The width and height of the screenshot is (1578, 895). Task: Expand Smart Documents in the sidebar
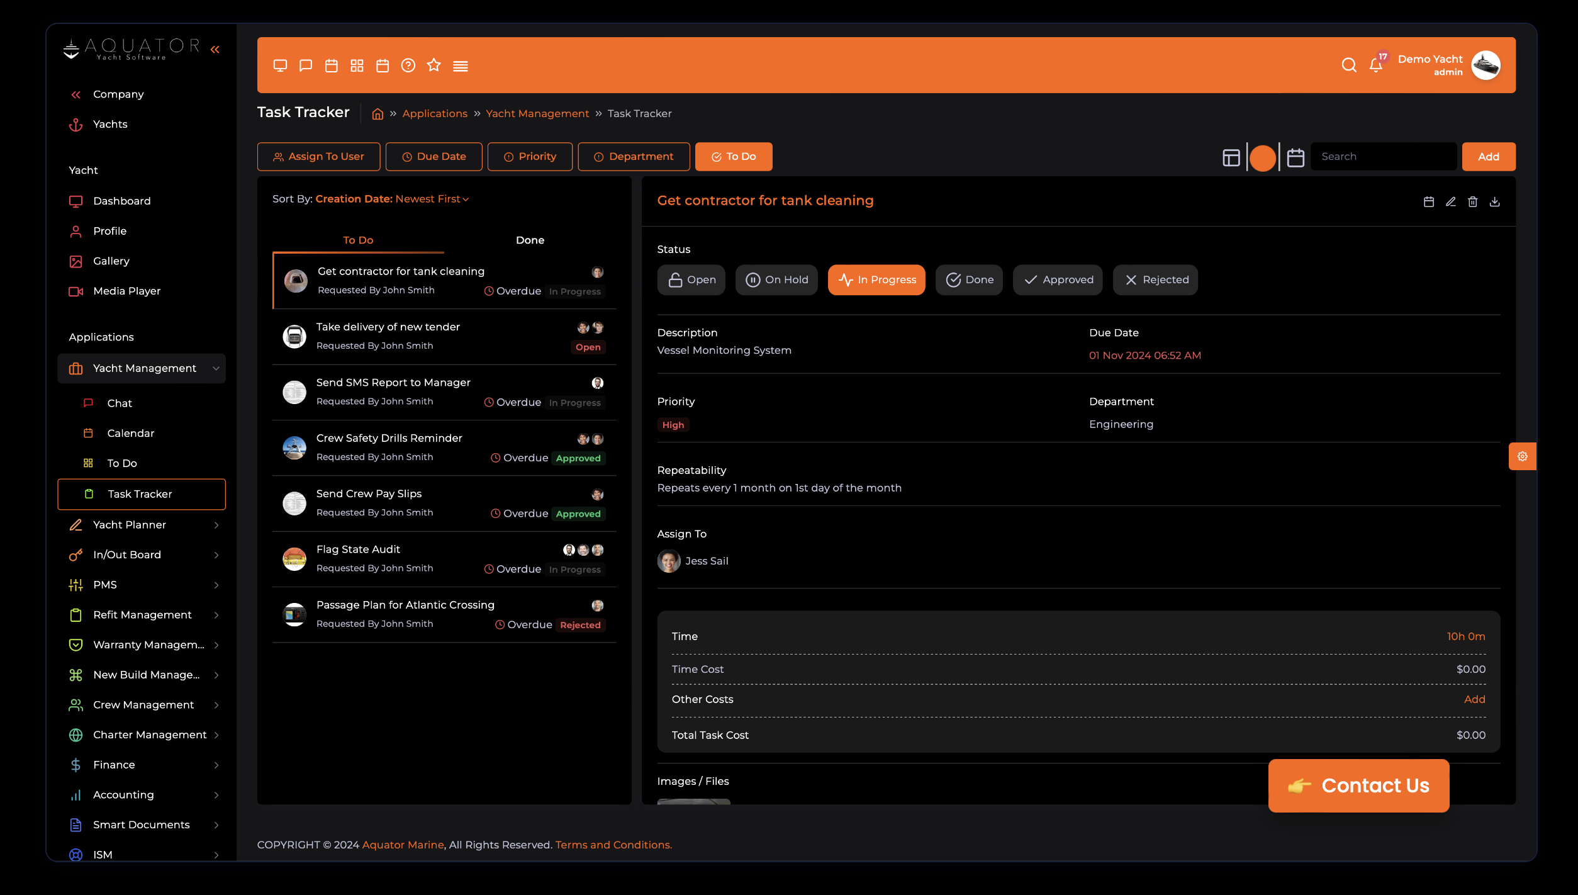point(142,824)
